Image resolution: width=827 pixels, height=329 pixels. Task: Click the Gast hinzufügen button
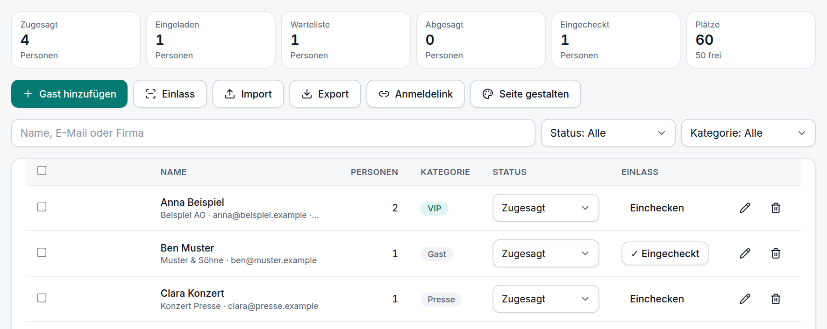coord(69,94)
